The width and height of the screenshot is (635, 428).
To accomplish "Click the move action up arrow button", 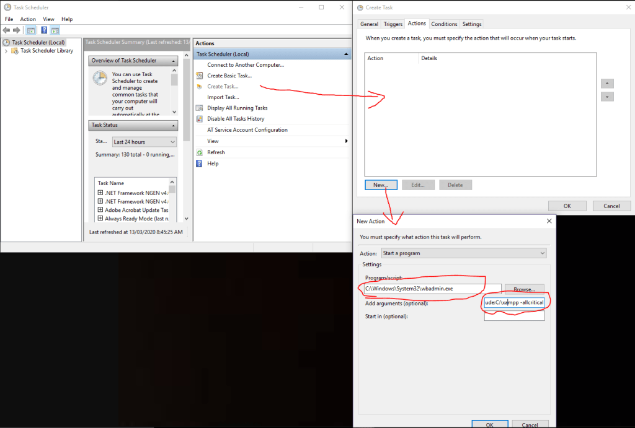I will (x=607, y=83).
